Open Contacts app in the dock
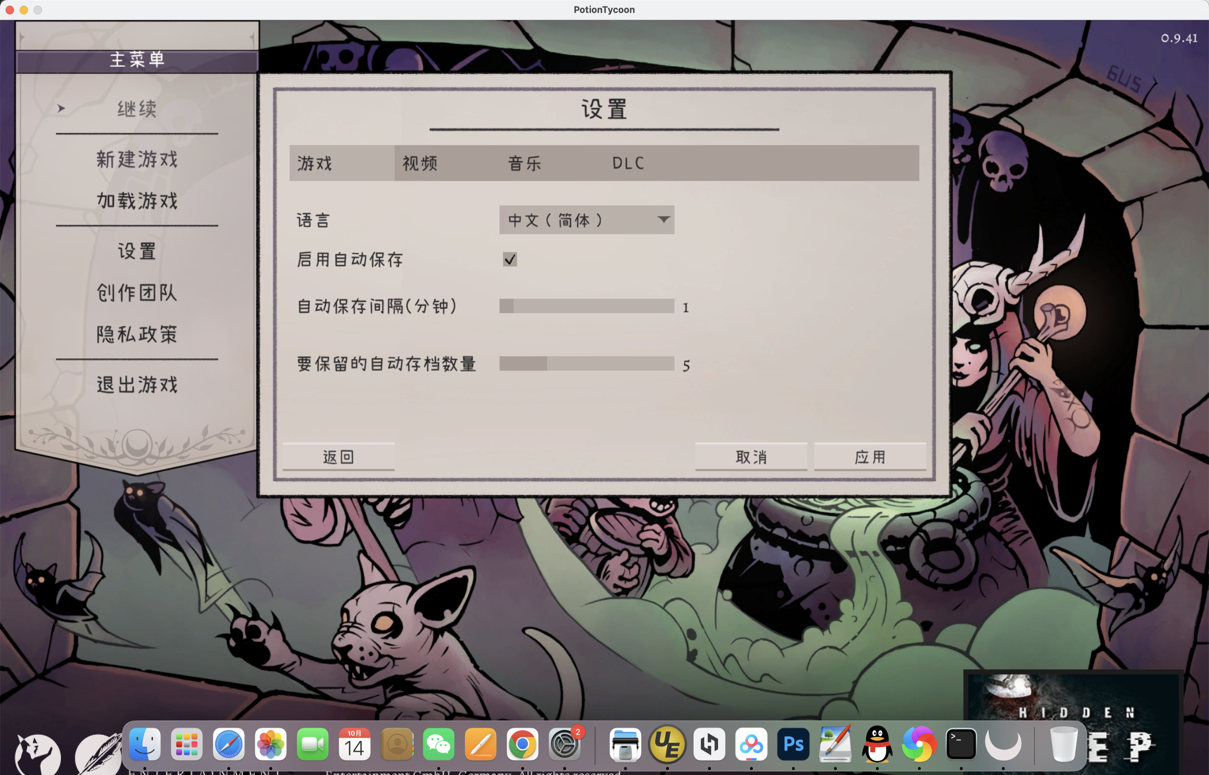This screenshot has height=775, width=1209. point(397,744)
